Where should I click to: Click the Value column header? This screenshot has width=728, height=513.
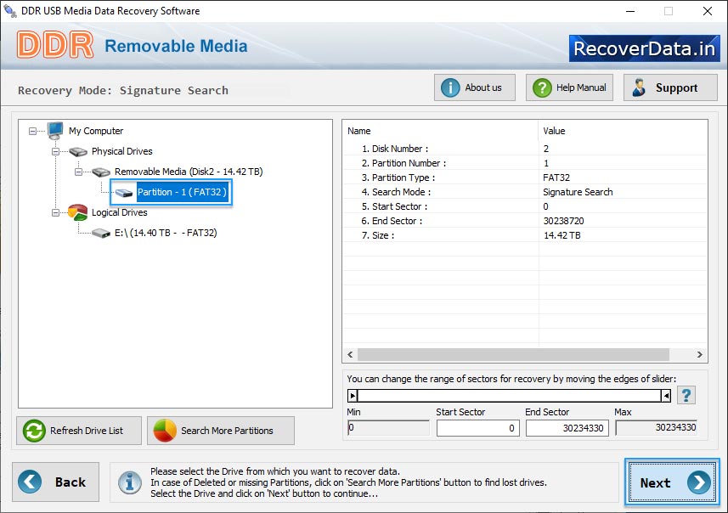pyautogui.click(x=623, y=131)
